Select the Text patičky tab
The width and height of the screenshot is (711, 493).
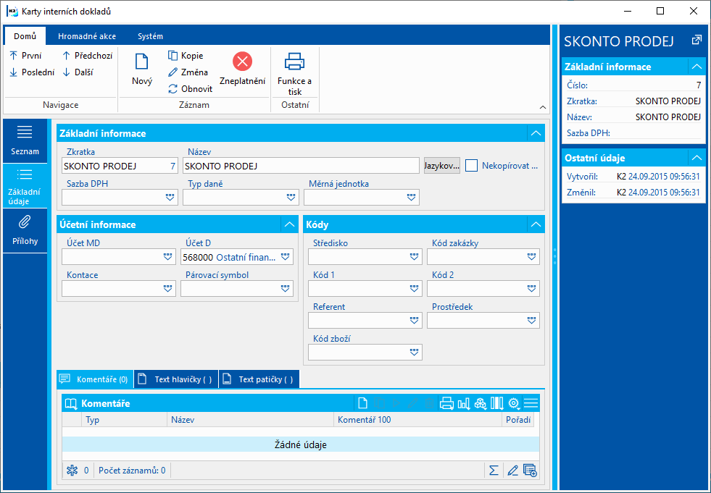[x=259, y=379]
